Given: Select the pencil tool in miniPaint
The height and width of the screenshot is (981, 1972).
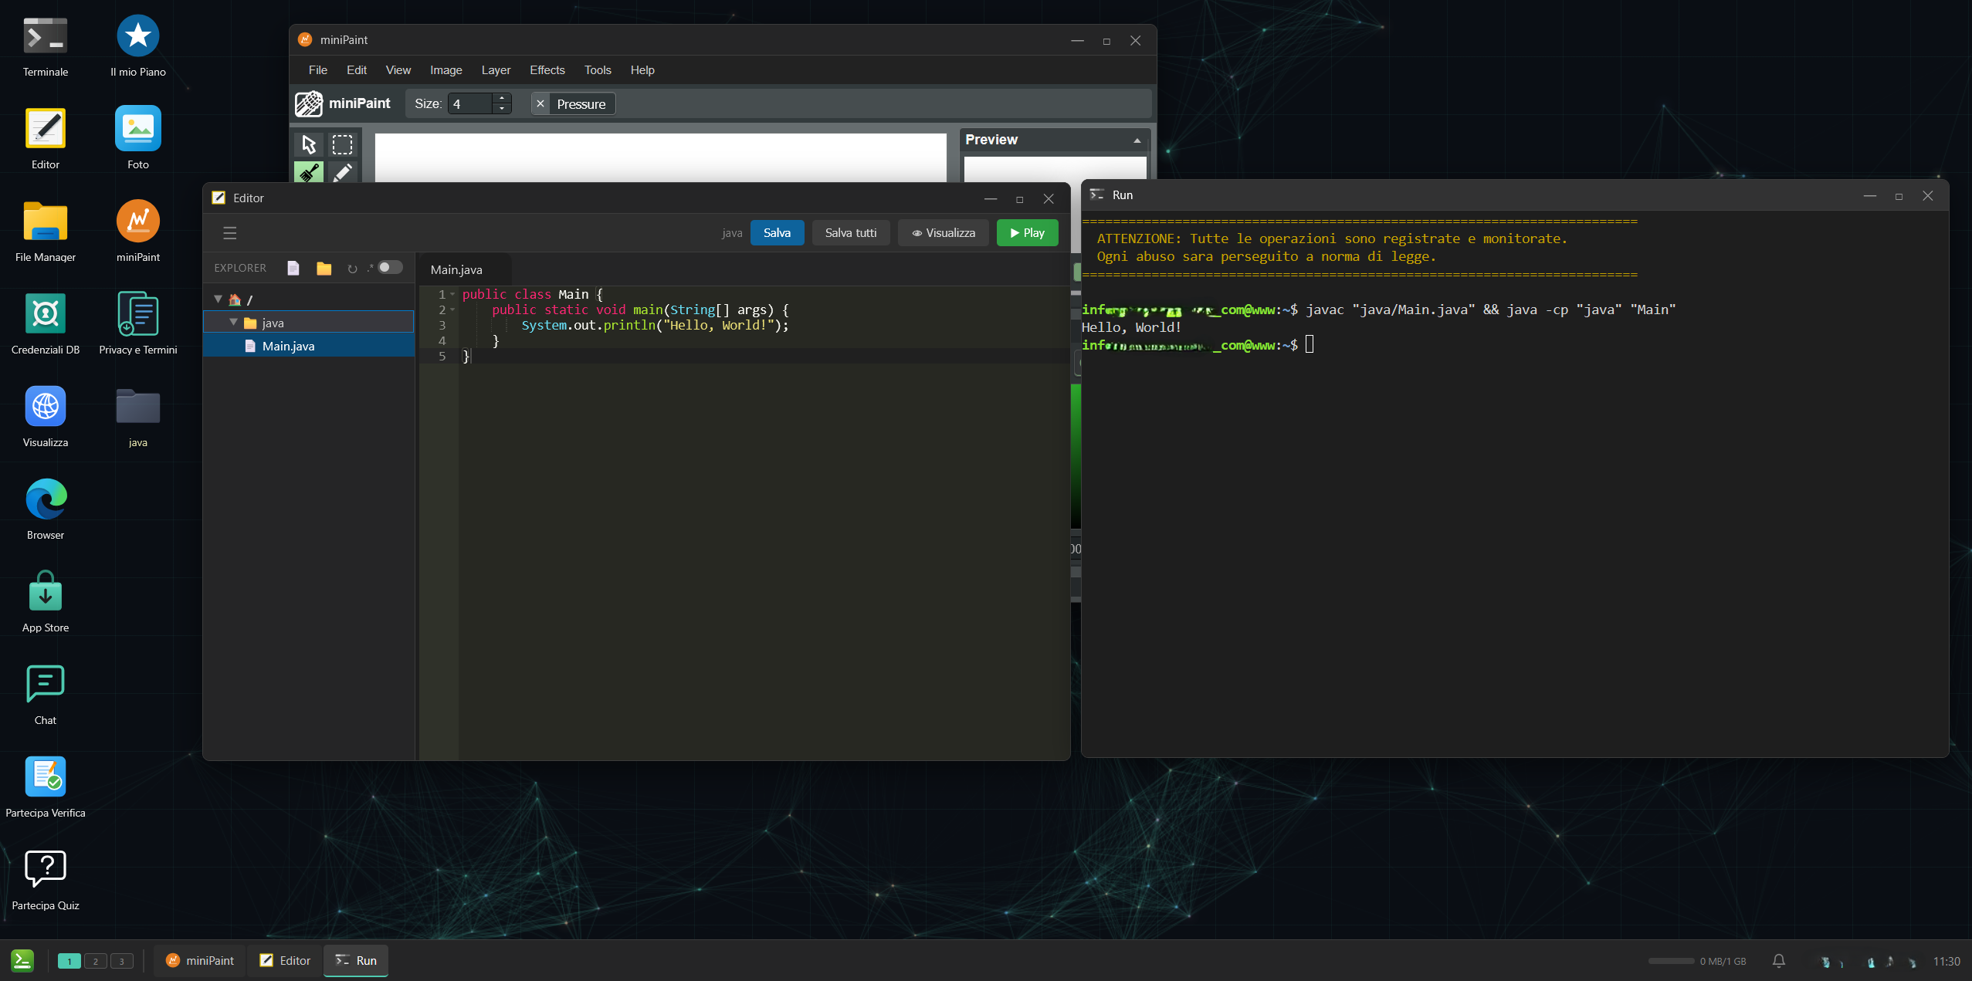Looking at the screenshot, I should point(342,172).
